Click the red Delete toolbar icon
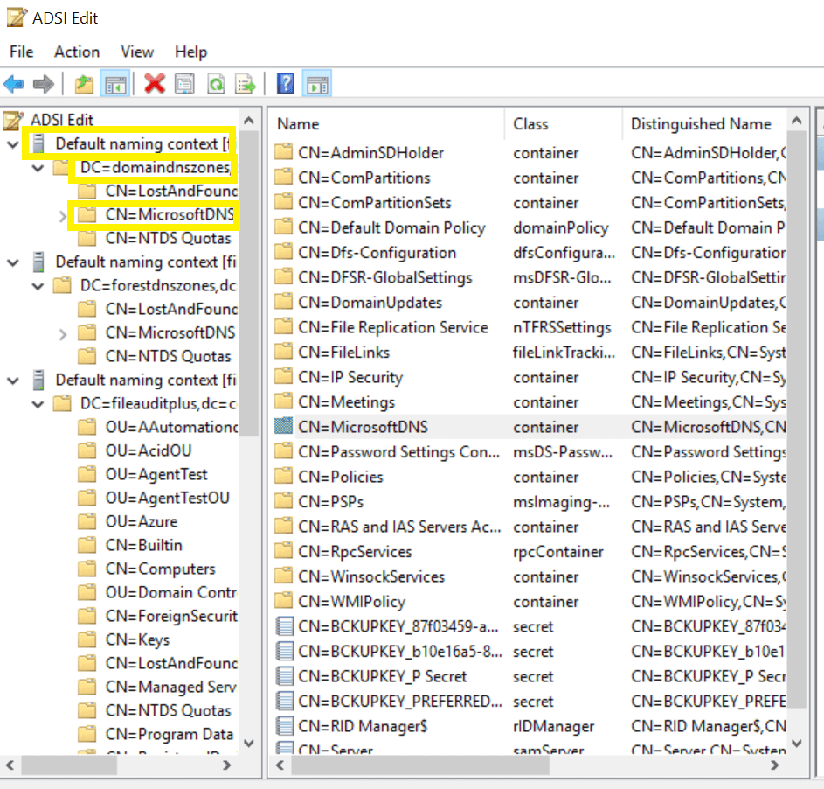The height and width of the screenshot is (789, 824). point(155,84)
